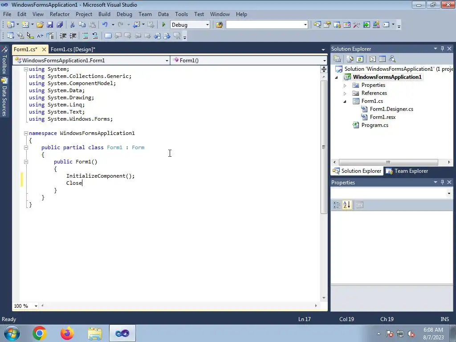The height and width of the screenshot is (342, 456).
Task: Save Form1.cs with the floppy disk icon
Action: coord(50,25)
